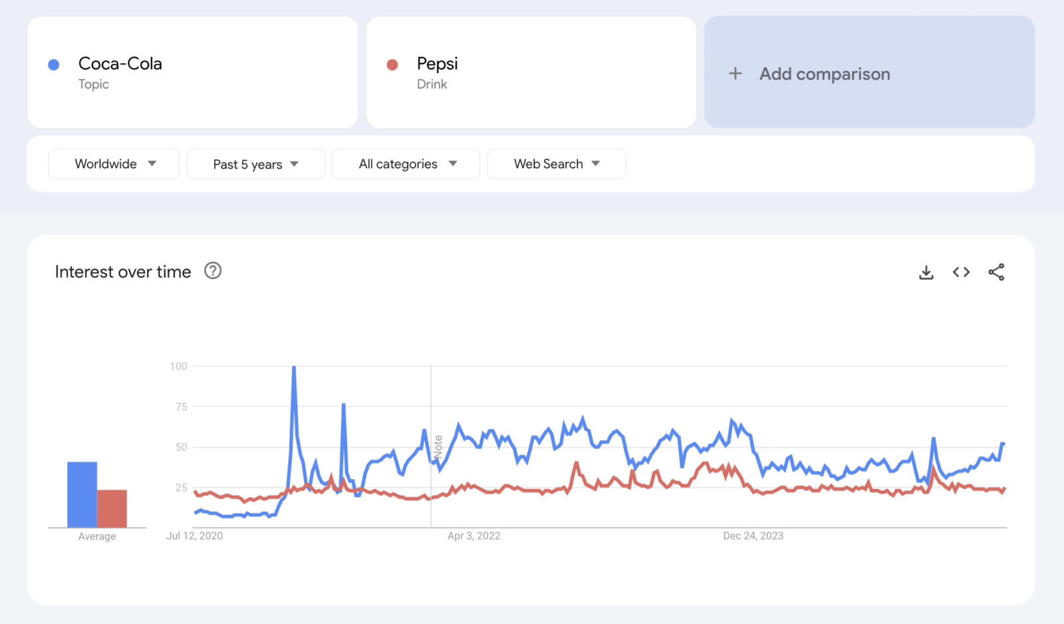Click the Dec 24, 2023 axis label
This screenshot has width=1064, height=624.
[753, 536]
